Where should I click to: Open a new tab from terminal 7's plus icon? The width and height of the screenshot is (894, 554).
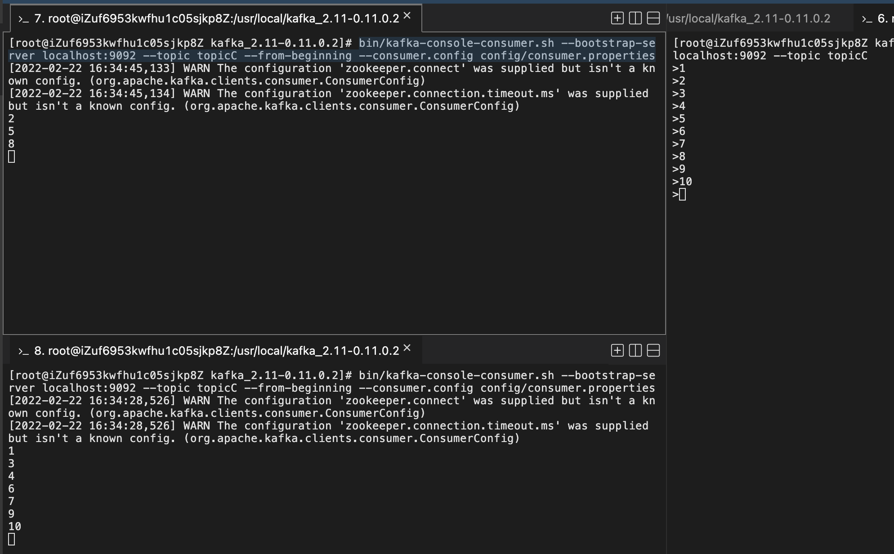[617, 18]
